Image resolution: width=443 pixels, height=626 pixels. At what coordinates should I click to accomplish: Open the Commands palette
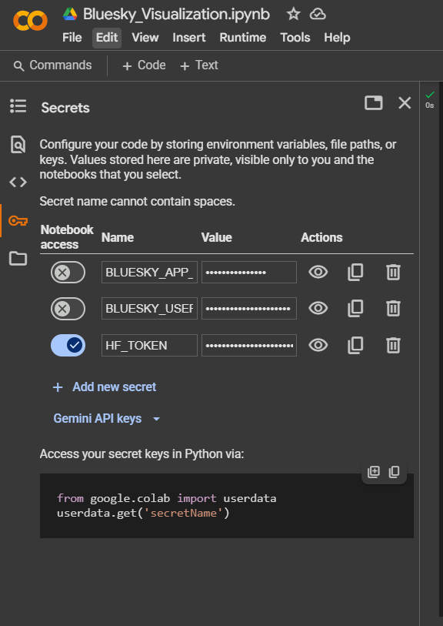click(x=52, y=65)
